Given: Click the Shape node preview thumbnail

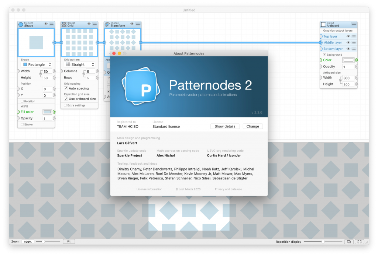Looking at the screenshot, I should click(36, 43).
